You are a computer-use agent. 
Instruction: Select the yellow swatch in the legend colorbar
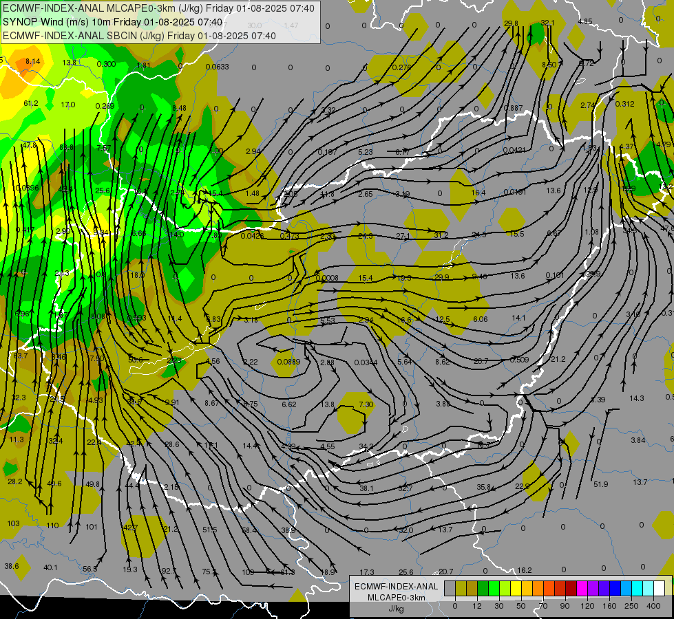point(516,588)
